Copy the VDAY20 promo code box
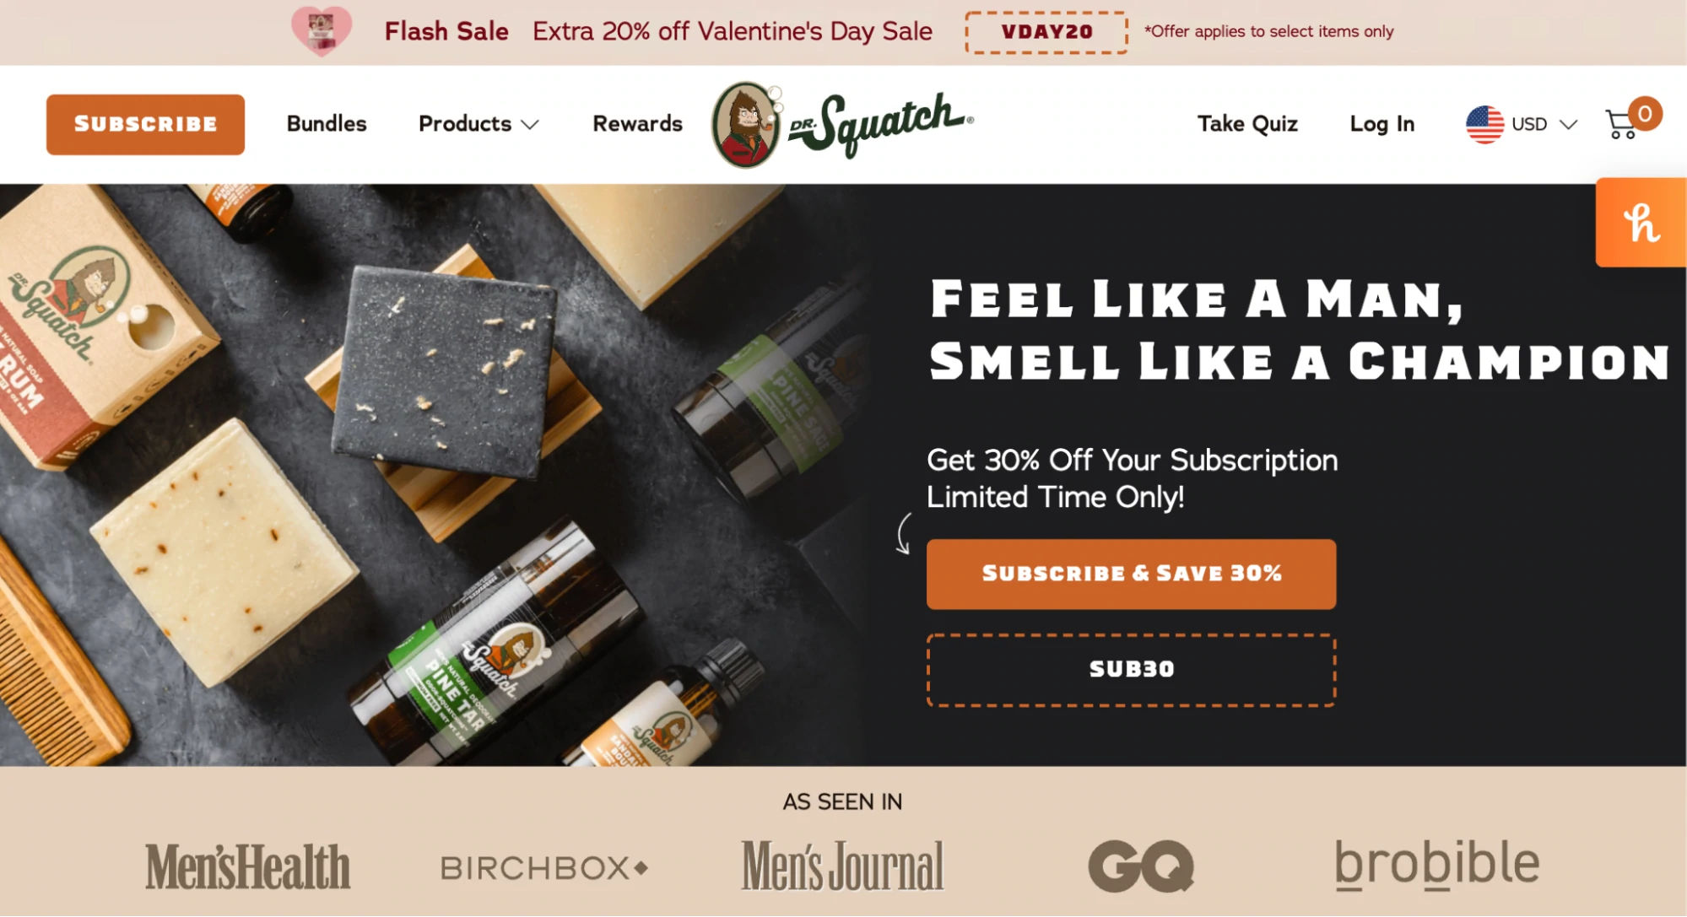The height and width of the screenshot is (917, 1687). click(x=1046, y=32)
